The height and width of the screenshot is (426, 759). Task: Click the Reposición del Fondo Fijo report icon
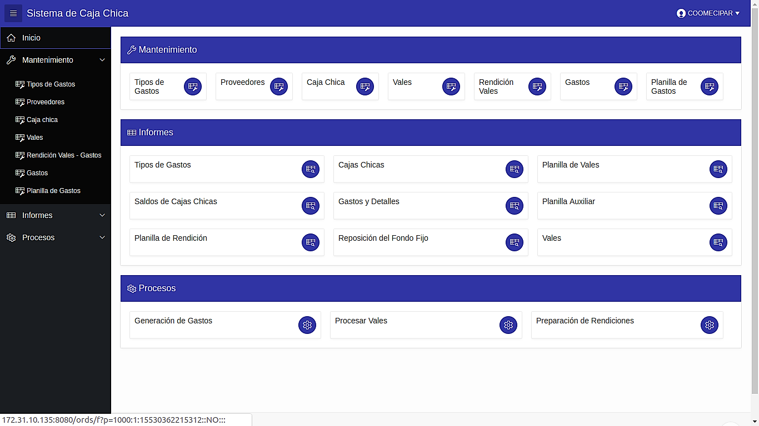[x=515, y=242]
